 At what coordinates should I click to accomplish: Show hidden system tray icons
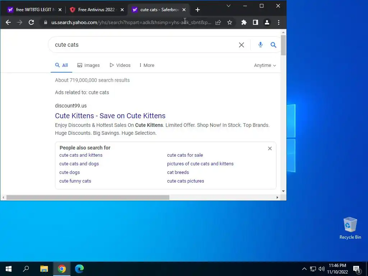point(304,269)
